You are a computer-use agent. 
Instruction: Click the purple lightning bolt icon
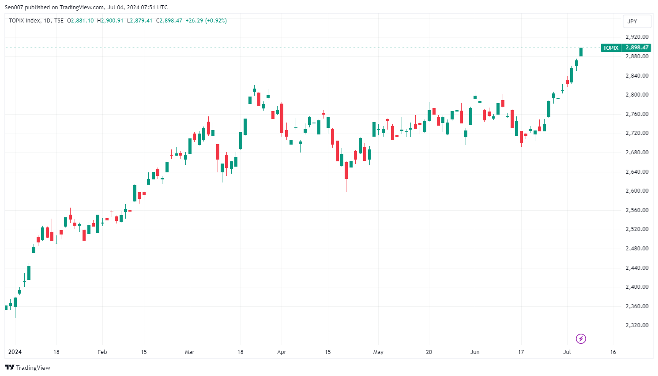(x=581, y=339)
